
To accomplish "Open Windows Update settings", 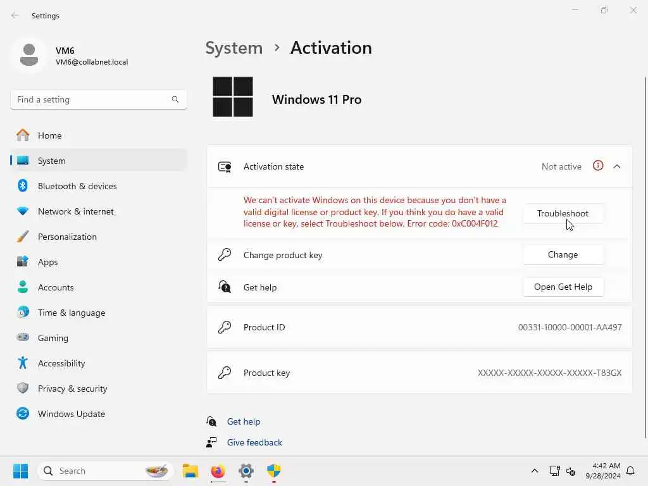I will pos(98,414).
